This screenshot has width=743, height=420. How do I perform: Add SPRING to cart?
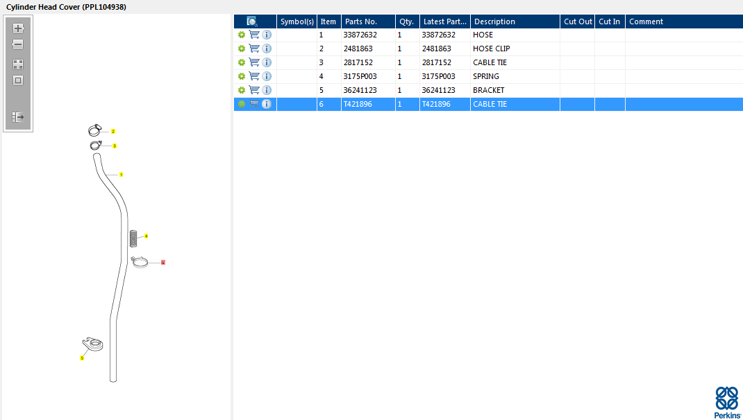254,76
